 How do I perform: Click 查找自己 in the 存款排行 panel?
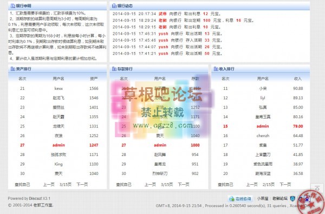(x=123, y=184)
